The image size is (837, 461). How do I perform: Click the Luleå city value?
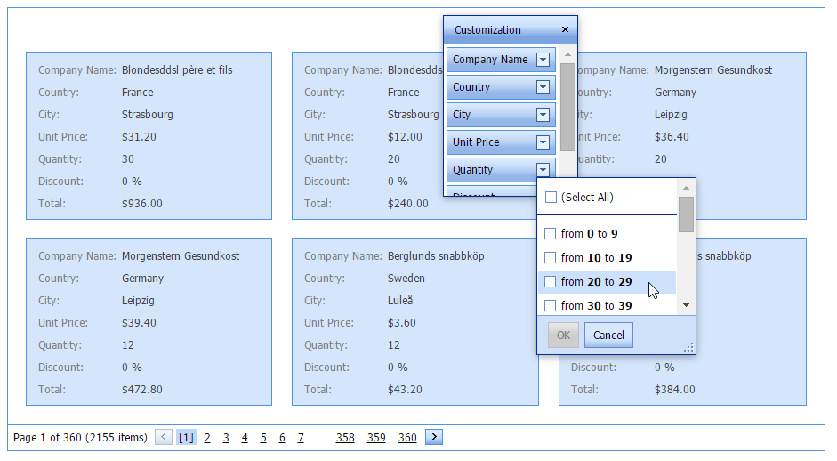pyautogui.click(x=399, y=300)
